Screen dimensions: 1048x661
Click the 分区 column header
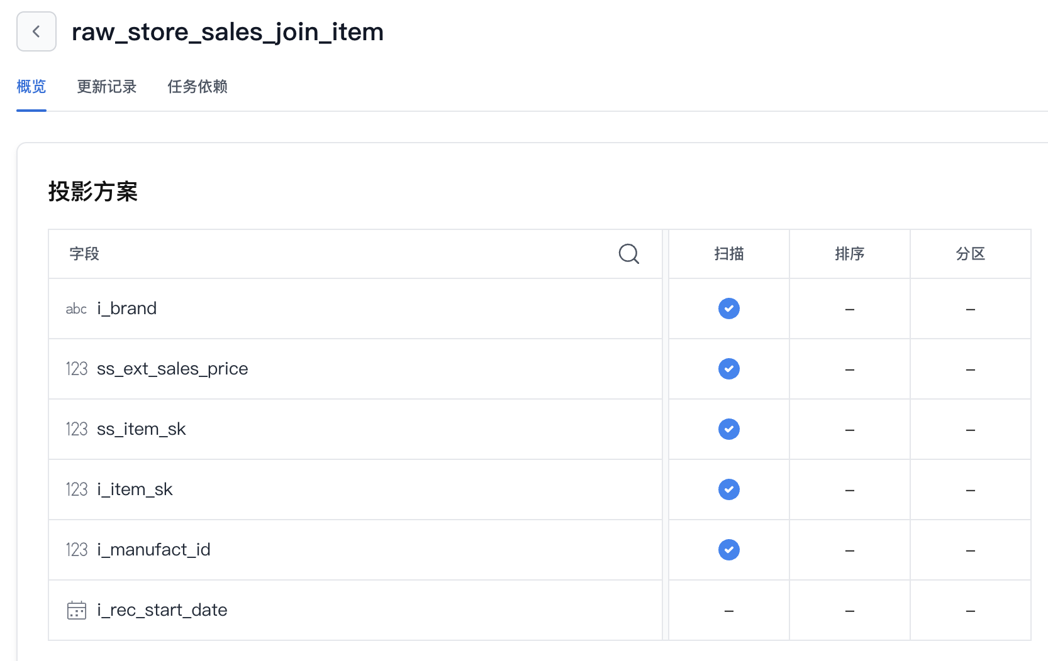click(970, 254)
